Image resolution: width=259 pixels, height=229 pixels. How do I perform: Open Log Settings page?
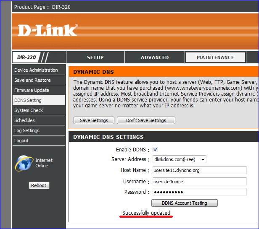coord(39,130)
